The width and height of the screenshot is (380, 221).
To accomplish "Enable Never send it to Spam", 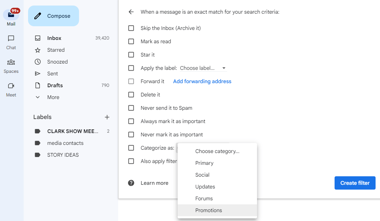I will tap(131, 108).
